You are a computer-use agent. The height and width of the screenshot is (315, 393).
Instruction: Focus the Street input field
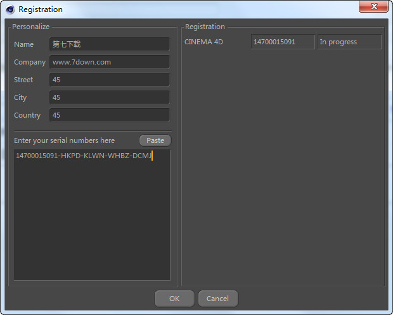(109, 80)
